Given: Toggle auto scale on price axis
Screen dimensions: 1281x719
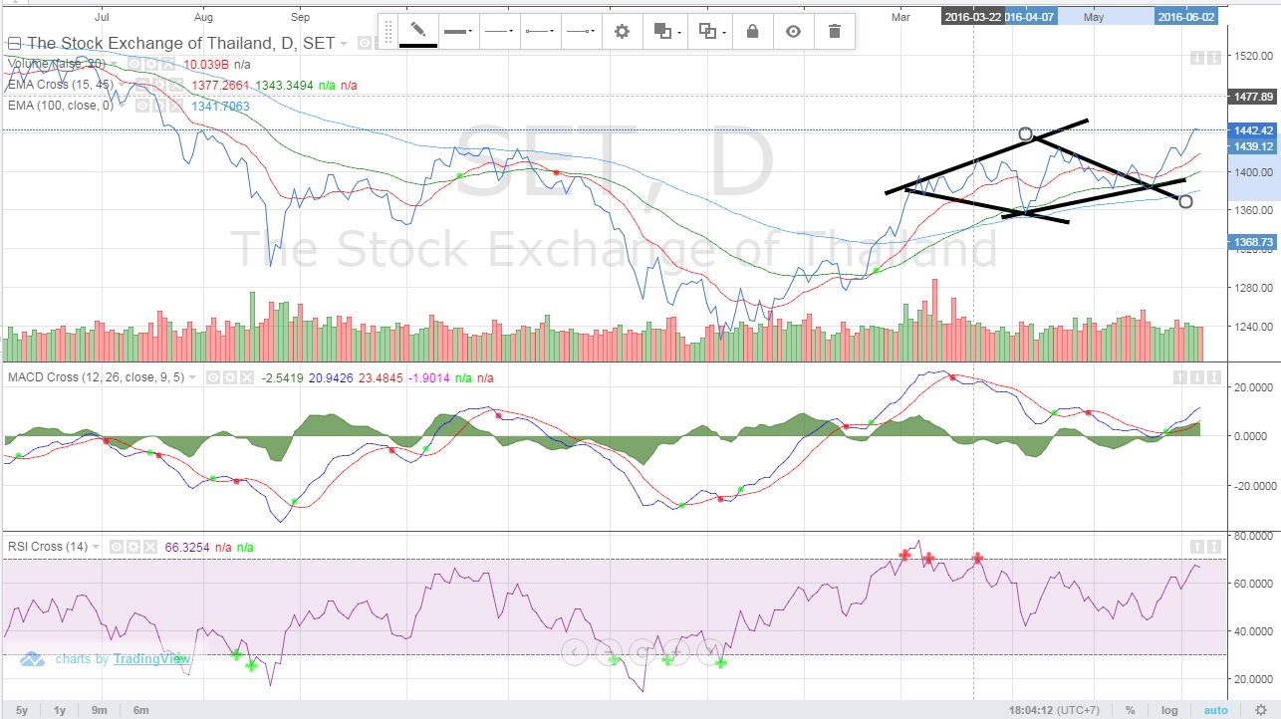Looking at the screenshot, I should pos(1216,710).
